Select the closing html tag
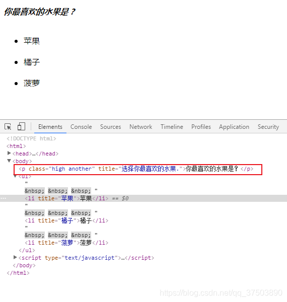 (x=18, y=273)
